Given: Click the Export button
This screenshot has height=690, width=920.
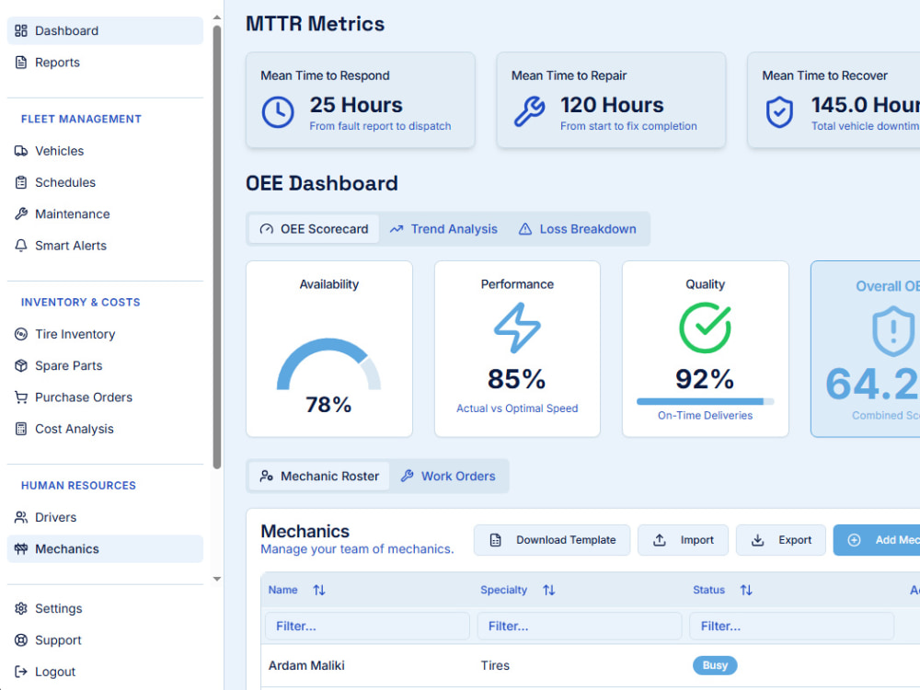Looking at the screenshot, I should [781, 540].
